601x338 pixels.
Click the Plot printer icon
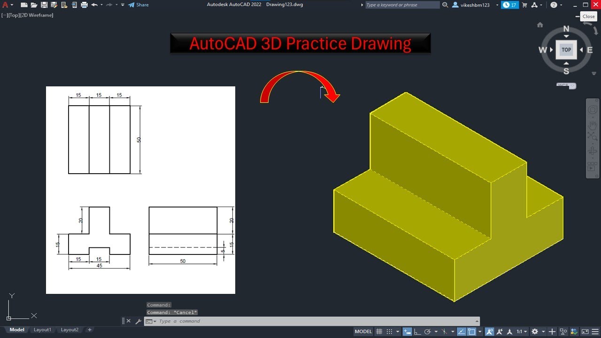84,5
